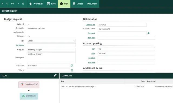Open calendar picker for Valid to
This screenshot has height=103, width=173.
(72, 70)
